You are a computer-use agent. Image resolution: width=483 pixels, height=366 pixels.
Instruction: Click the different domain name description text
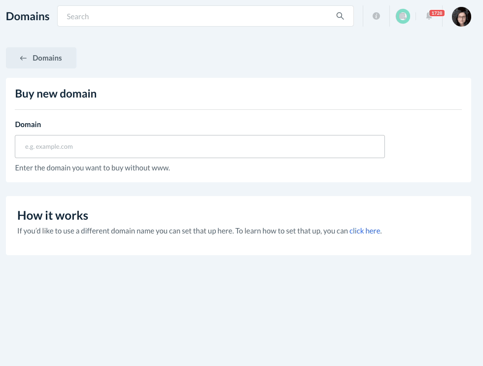pos(182,231)
